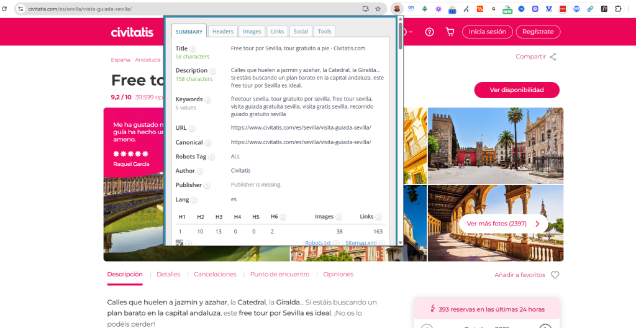Click the help icon beside Title
The height and width of the screenshot is (328, 636).
tap(193, 49)
